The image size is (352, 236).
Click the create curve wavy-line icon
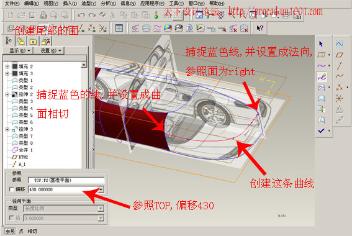pyautogui.click(x=321, y=66)
